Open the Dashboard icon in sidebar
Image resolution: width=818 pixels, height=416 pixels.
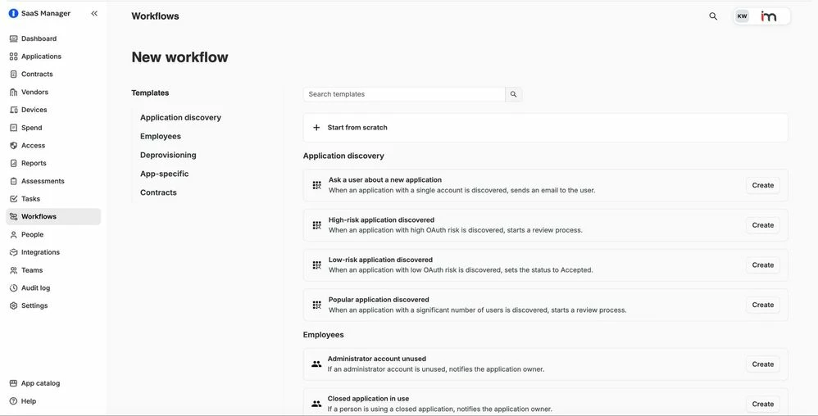pos(14,38)
